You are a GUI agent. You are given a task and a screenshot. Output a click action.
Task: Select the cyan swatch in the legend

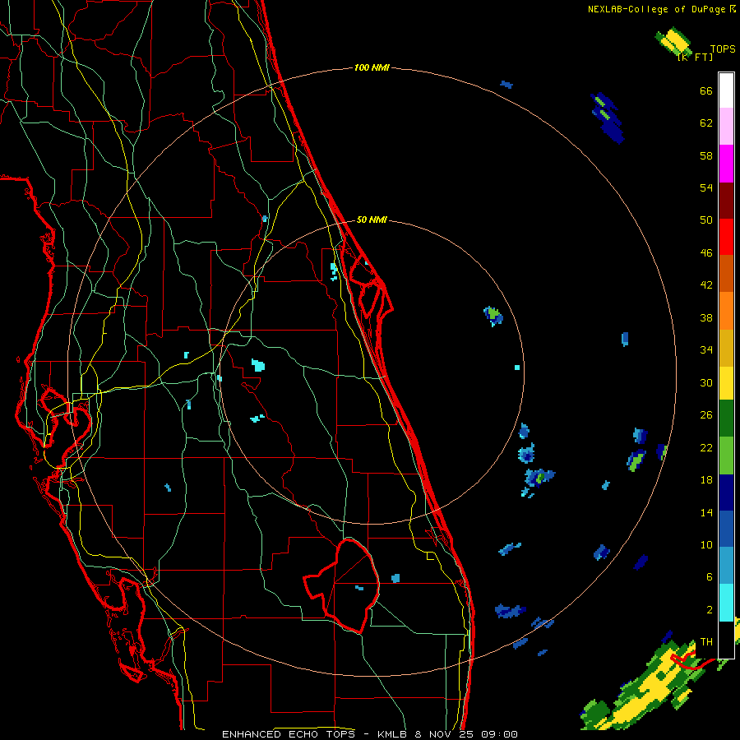coord(726,603)
